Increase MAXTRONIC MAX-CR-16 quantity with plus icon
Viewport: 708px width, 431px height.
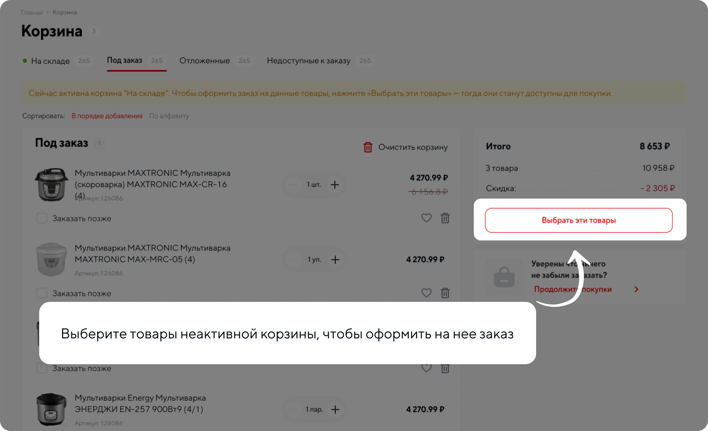pyautogui.click(x=335, y=185)
